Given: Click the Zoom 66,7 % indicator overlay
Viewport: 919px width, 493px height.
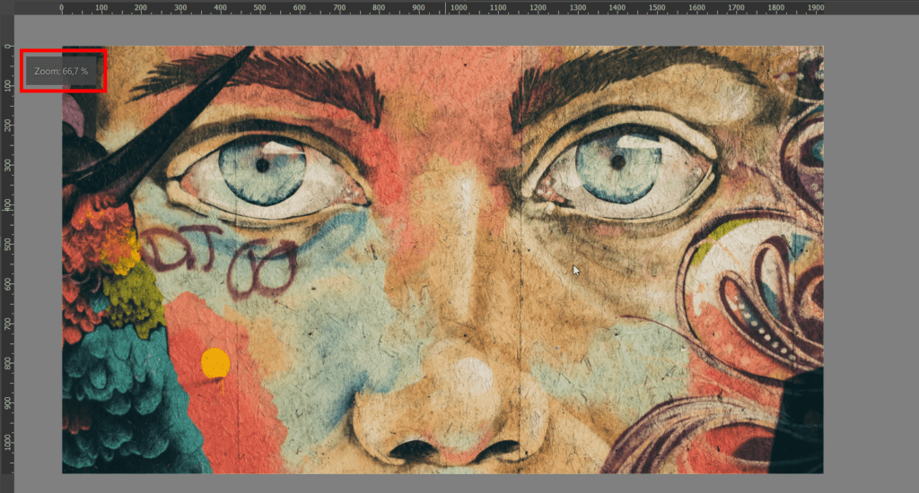Looking at the screenshot, I should [63, 70].
